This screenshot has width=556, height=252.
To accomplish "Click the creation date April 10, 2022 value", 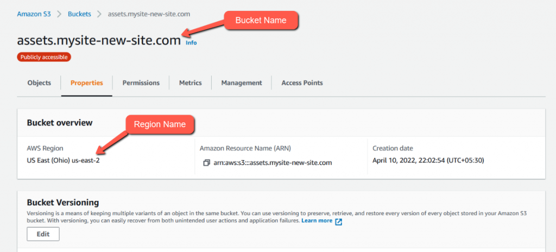I will click(428, 160).
